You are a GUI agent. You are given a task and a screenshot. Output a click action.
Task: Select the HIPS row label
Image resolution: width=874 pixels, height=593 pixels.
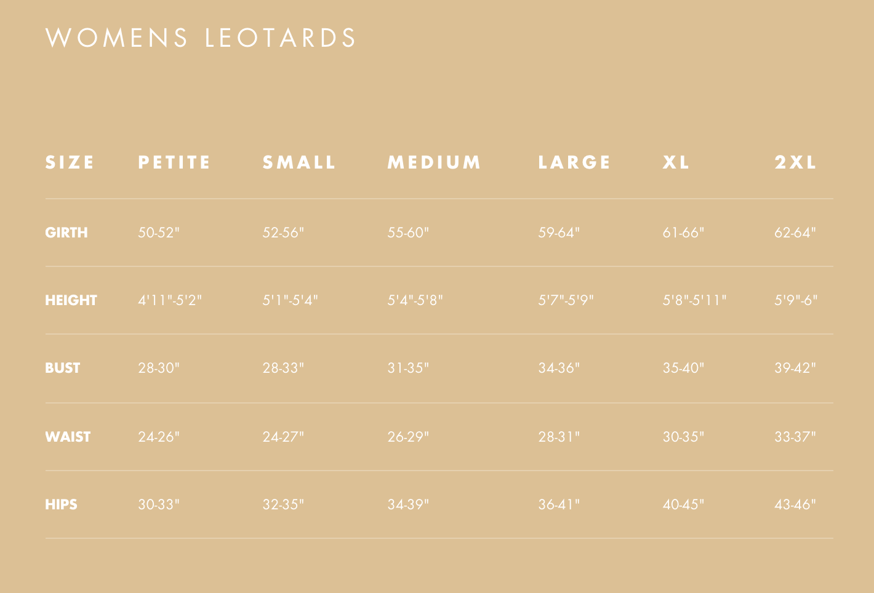coord(62,504)
